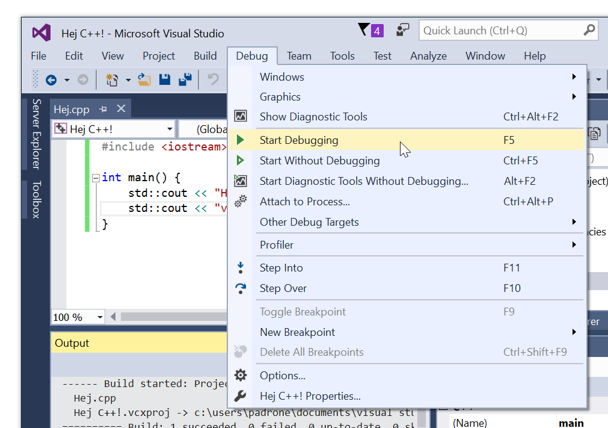
Task: Click the feedback person icon
Action: [402, 30]
